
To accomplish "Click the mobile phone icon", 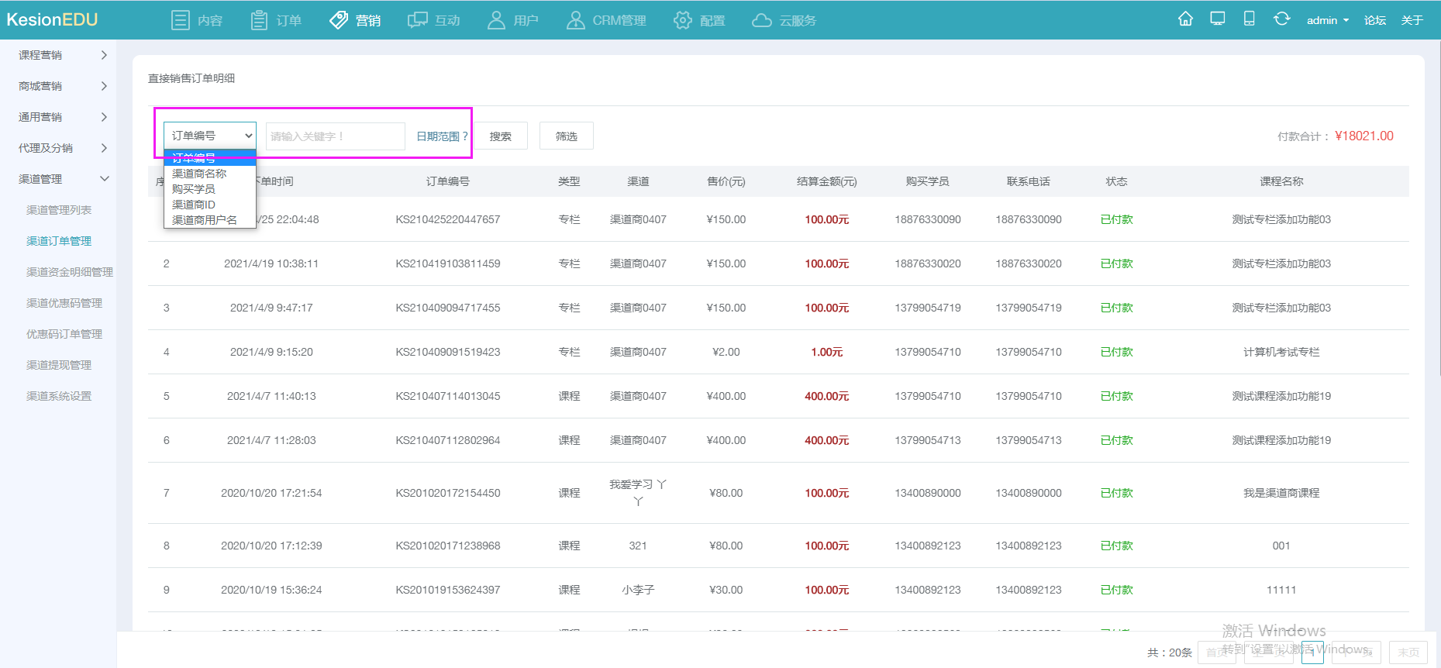I will coord(1249,19).
